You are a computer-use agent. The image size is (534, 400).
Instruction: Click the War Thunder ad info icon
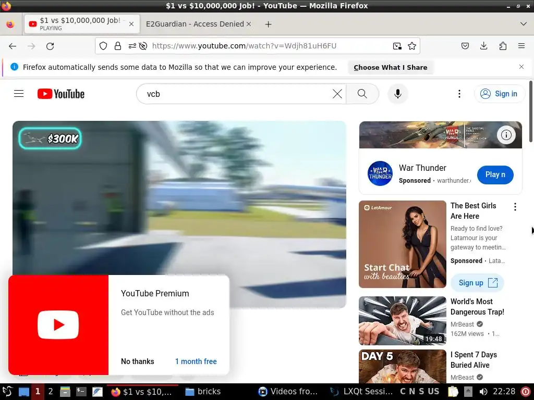click(x=506, y=135)
